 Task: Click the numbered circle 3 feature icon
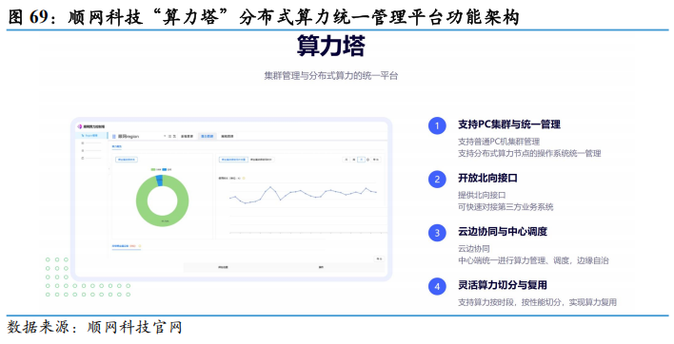[437, 233]
